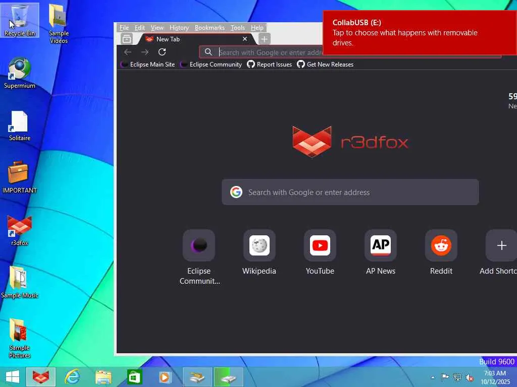Launch the r3dfox desktop shortcut

point(20,230)
